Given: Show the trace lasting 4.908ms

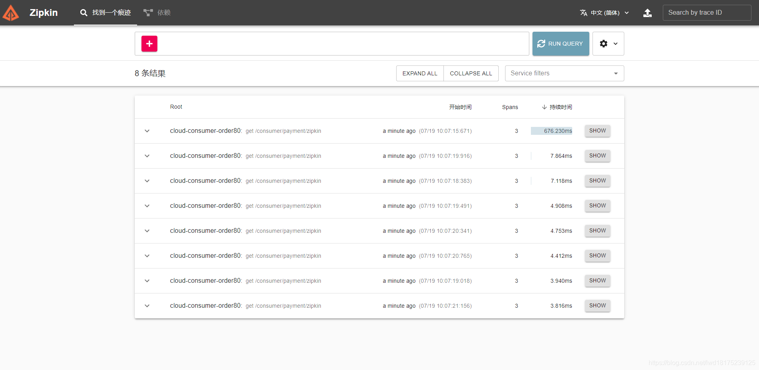Looking at the screenshot, I should click(x=597, y=206).
